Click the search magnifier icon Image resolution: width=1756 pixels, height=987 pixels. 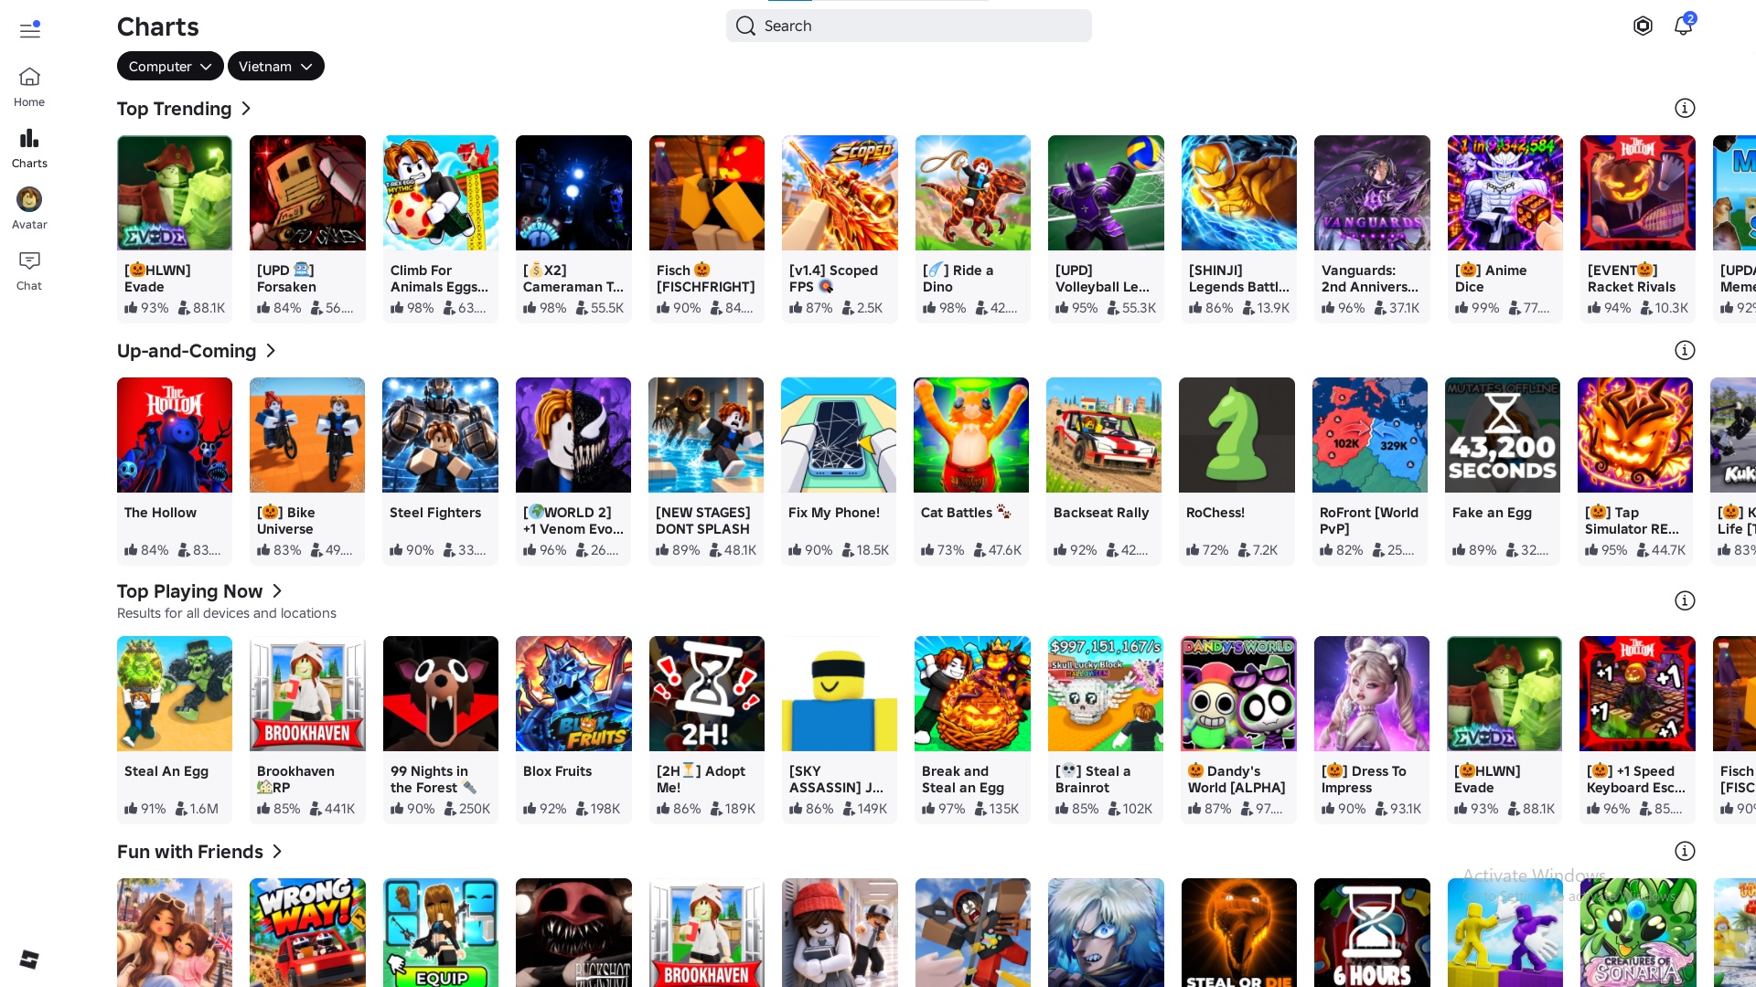pos(746,26)
